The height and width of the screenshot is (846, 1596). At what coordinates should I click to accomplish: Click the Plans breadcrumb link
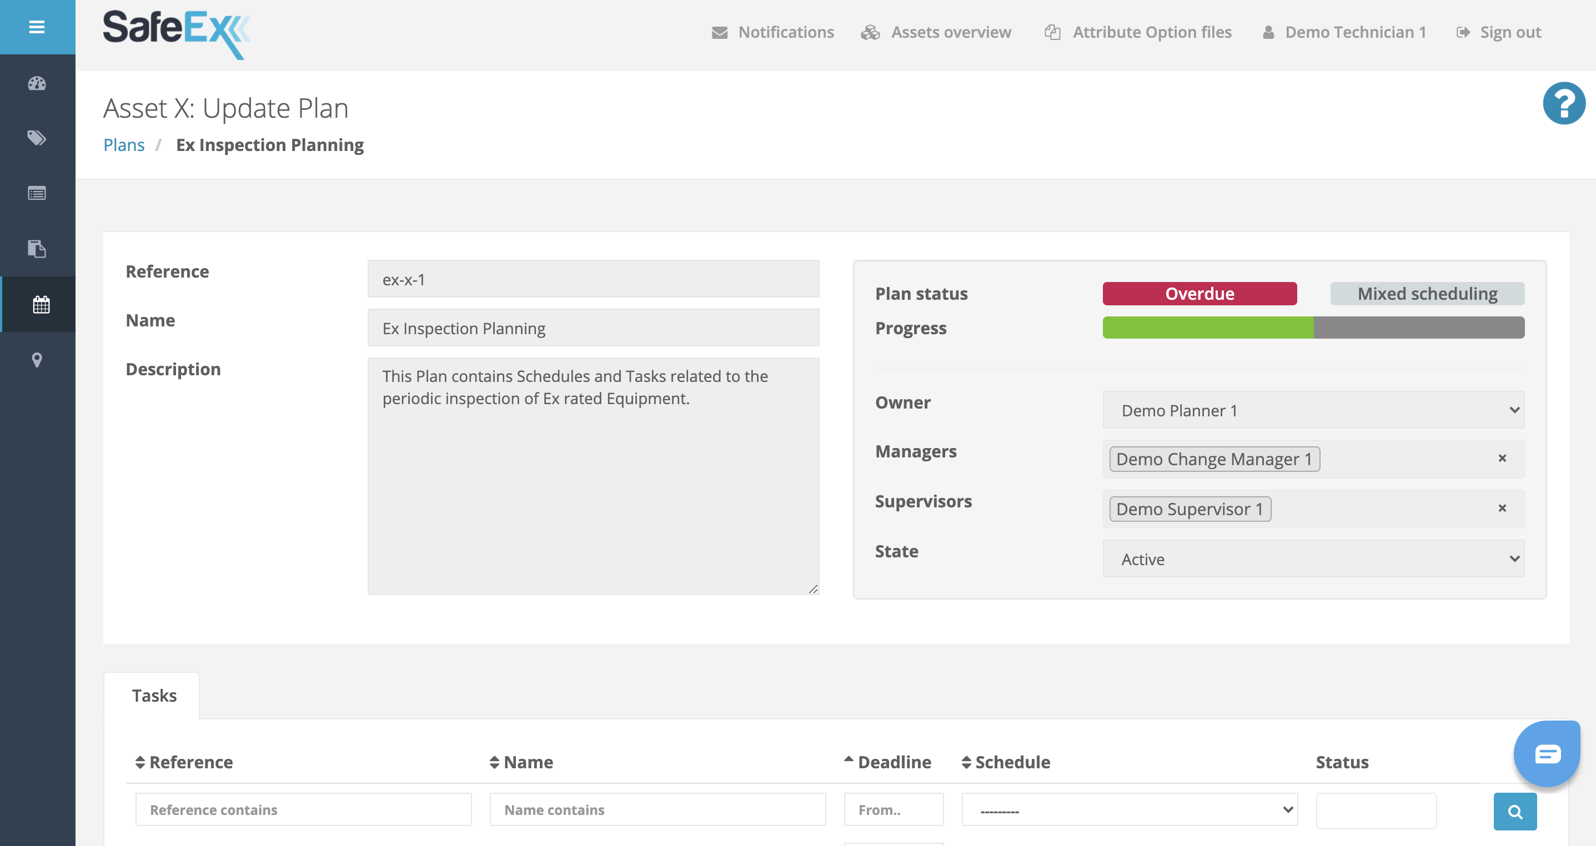tap(124, 145)
